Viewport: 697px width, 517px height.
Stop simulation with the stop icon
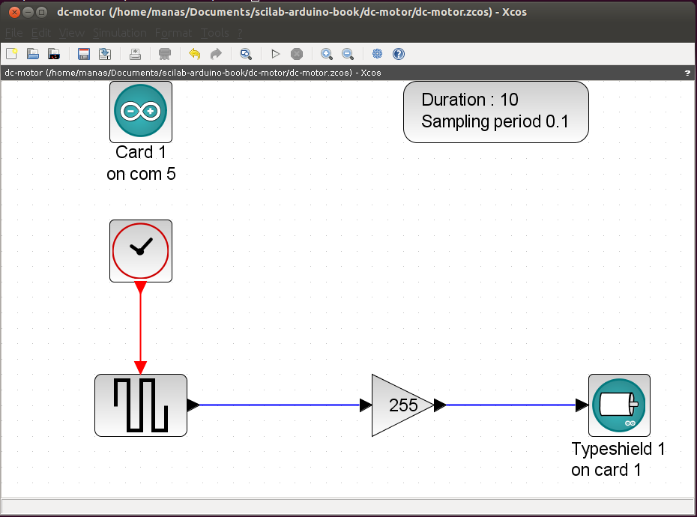pyautogui.click(x=297, y=54)
